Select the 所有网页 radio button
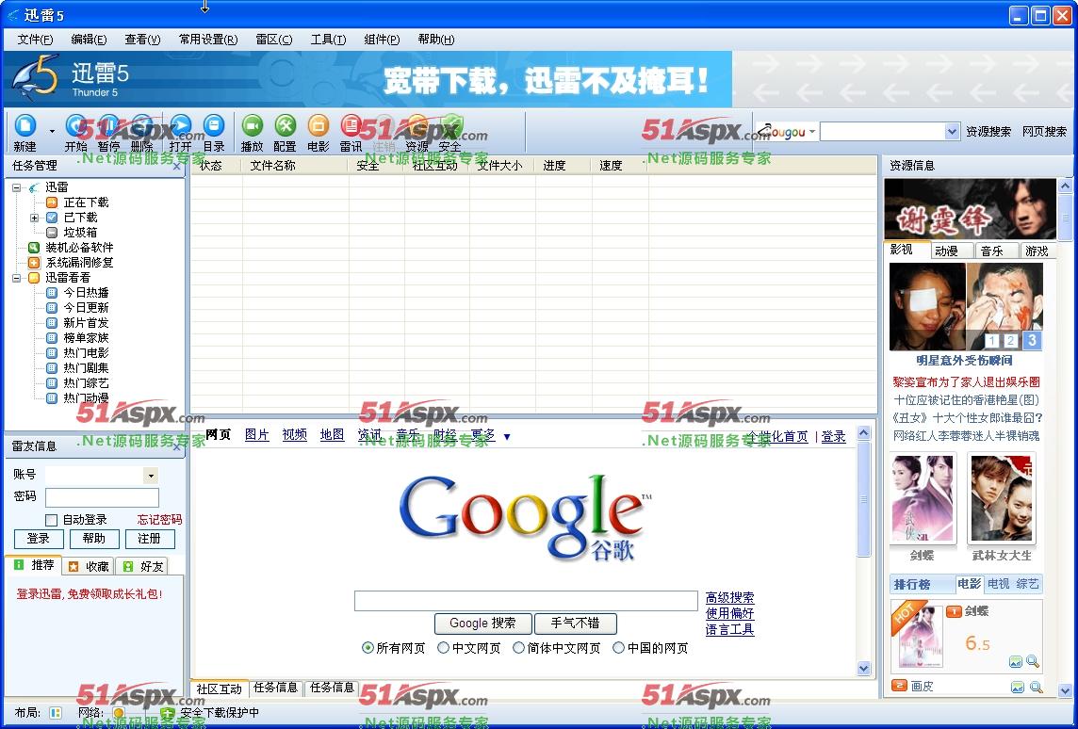 (x=367, y=648)
